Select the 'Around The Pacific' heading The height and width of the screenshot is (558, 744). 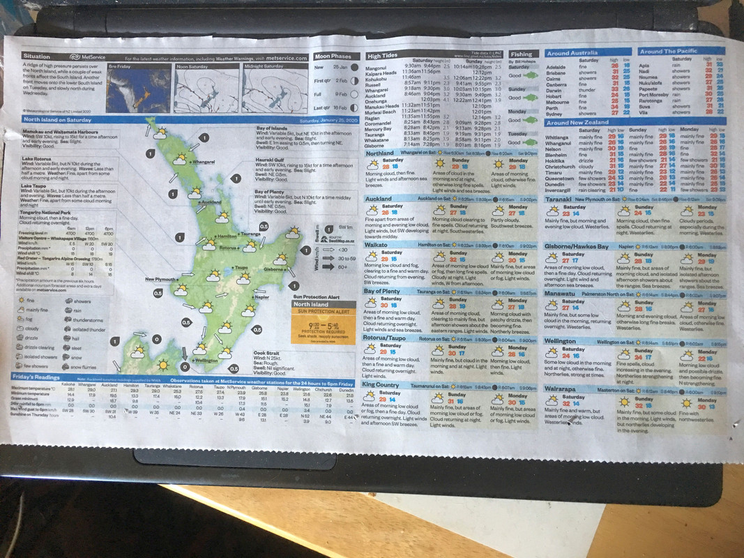click(668, 51)
